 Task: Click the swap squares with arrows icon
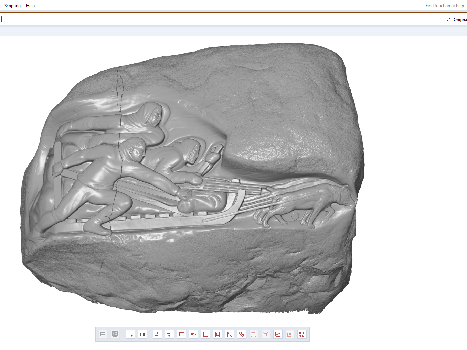tap(302, 334)
